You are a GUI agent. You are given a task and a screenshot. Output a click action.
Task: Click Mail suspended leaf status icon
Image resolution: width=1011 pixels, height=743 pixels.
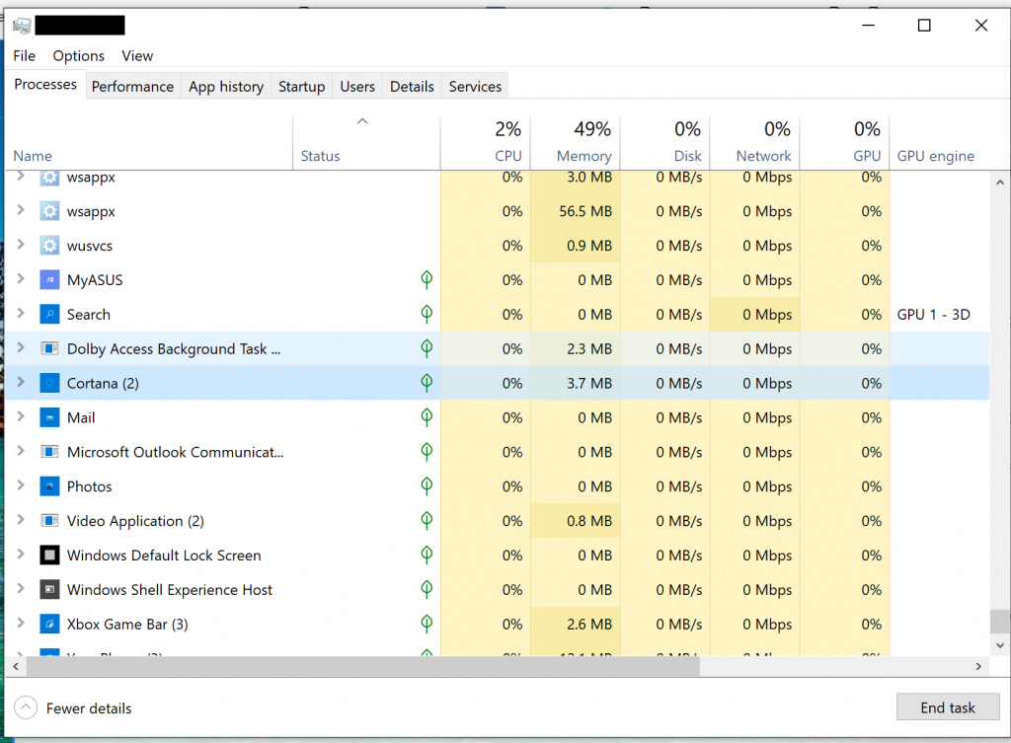click(427, 417)
